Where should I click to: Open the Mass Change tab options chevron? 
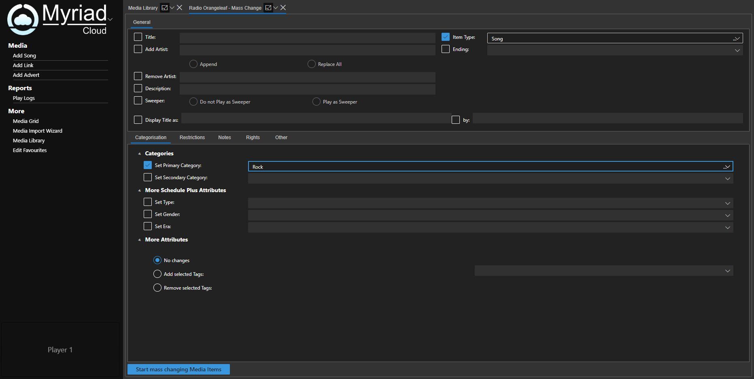[x=276, y=8]
